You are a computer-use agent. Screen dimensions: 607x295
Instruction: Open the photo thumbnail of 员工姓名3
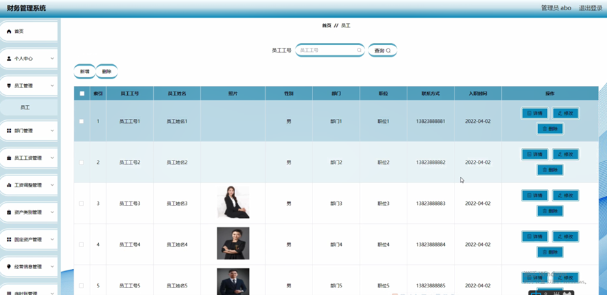click(233, 202)
